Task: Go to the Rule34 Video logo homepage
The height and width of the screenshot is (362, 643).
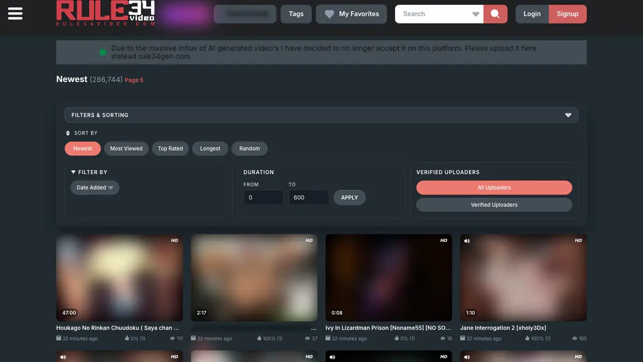Action: 106,13
